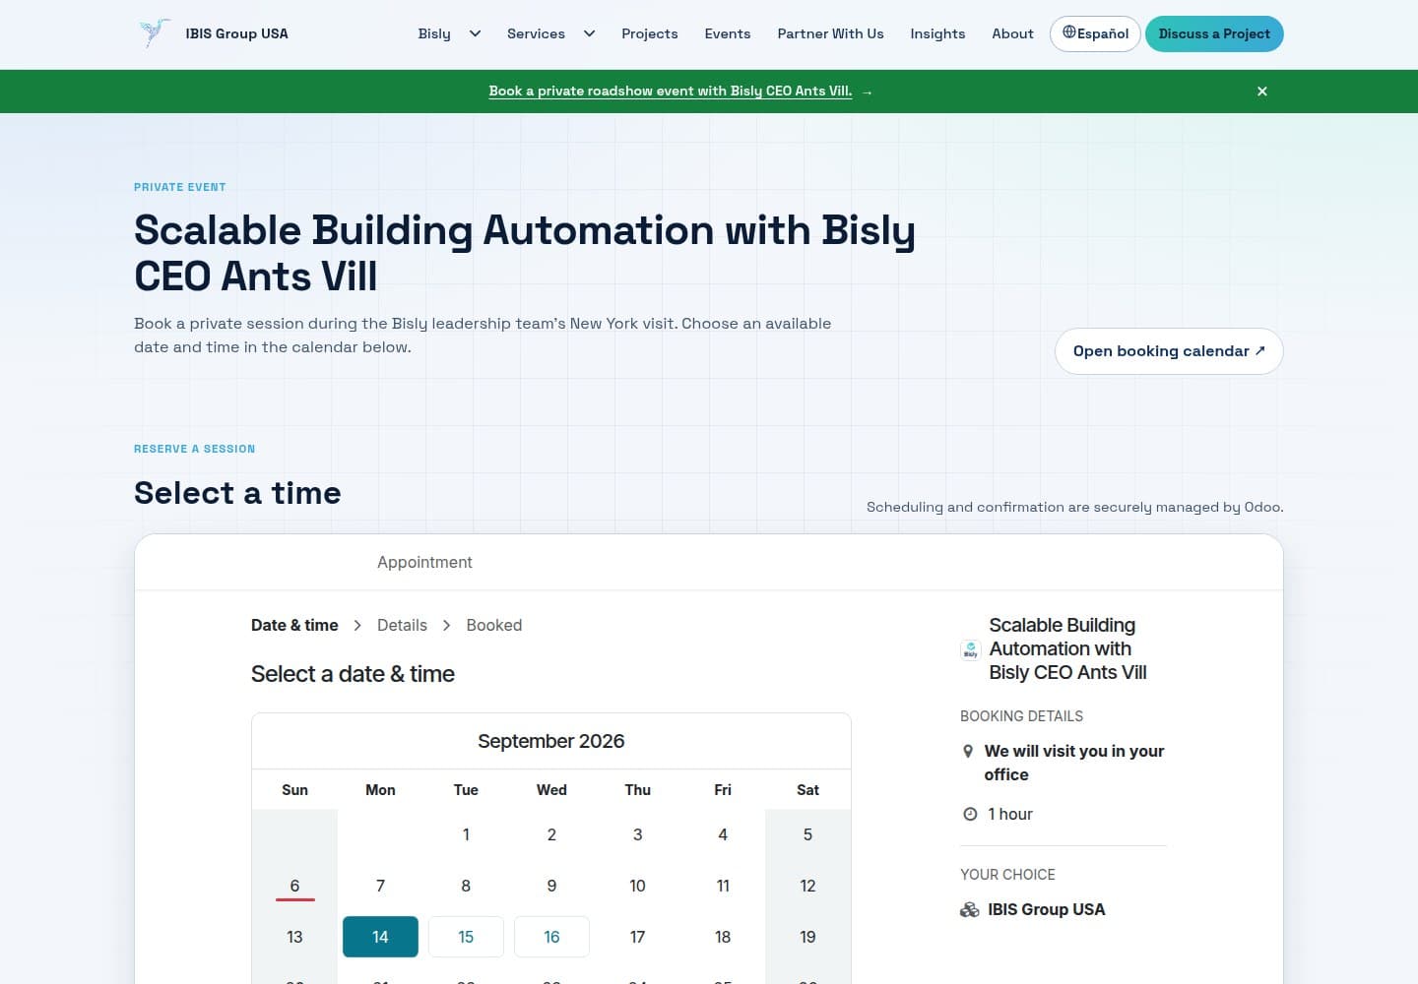Image resolution: width=1418 pixels, height=984 pixels.
Task: Open the Insights page
Action: [x=937, y=33]
